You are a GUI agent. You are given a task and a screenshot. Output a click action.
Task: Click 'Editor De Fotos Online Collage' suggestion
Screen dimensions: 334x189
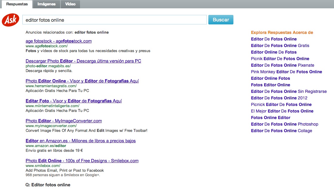pos(281,131)
